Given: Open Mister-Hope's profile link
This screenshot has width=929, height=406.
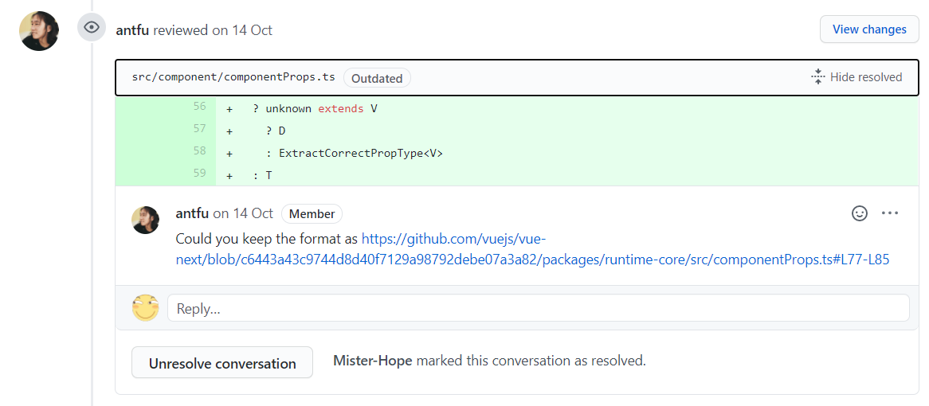Looking at the screenshot, I should tap(373, 361).
